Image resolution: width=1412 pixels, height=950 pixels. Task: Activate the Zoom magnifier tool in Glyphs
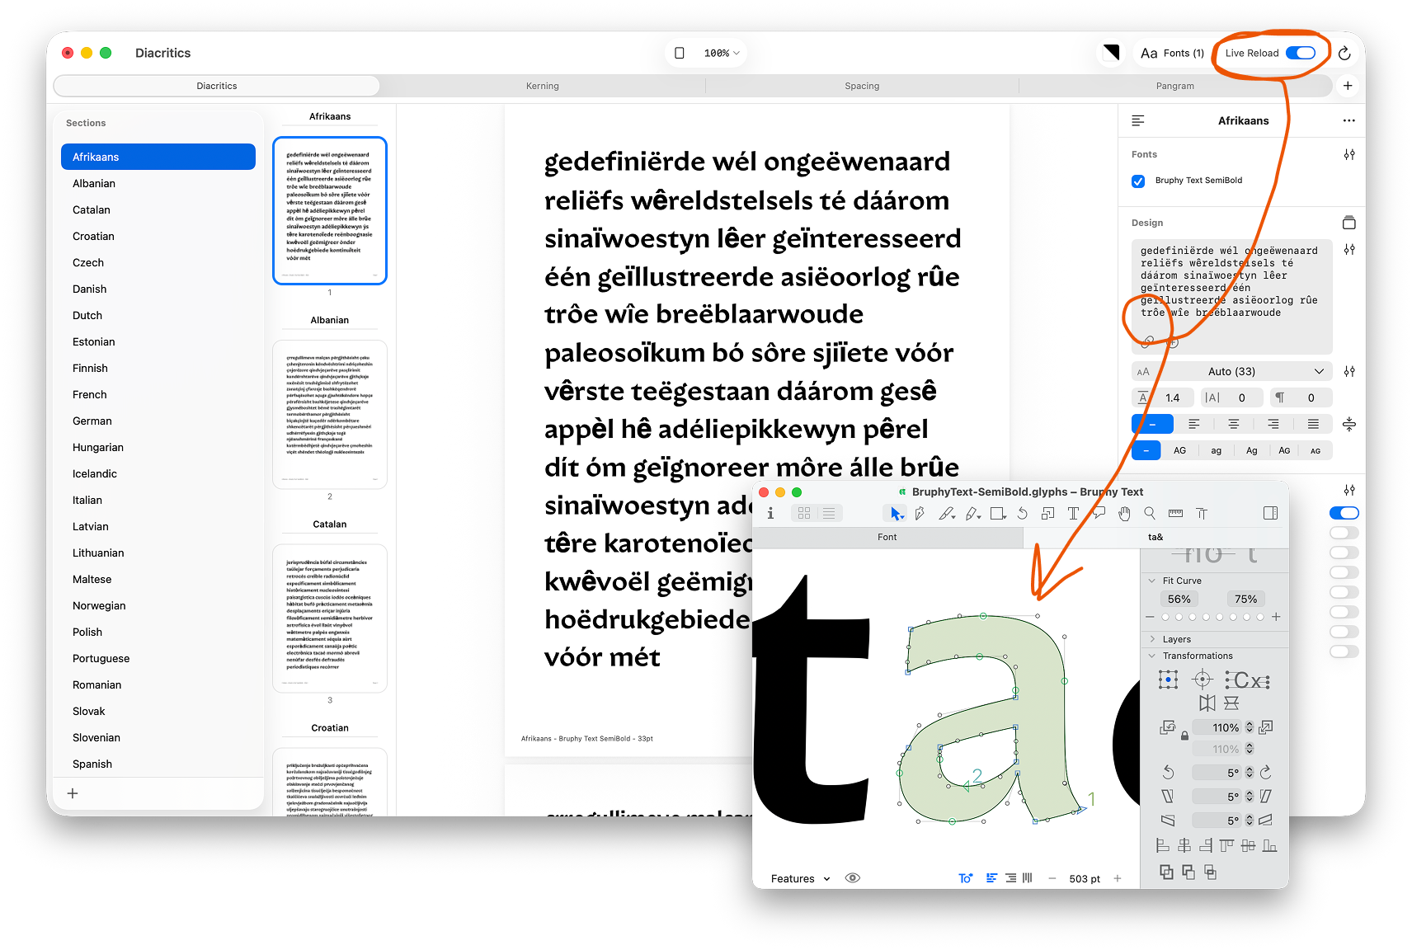coord(1150,514)
